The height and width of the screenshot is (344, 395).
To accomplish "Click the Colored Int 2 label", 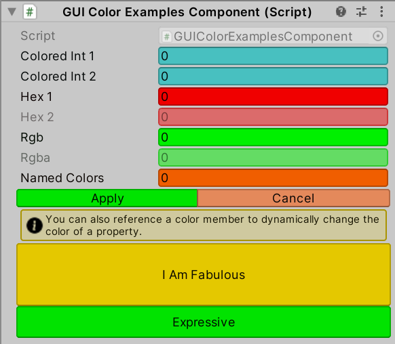I will (58, 77).
